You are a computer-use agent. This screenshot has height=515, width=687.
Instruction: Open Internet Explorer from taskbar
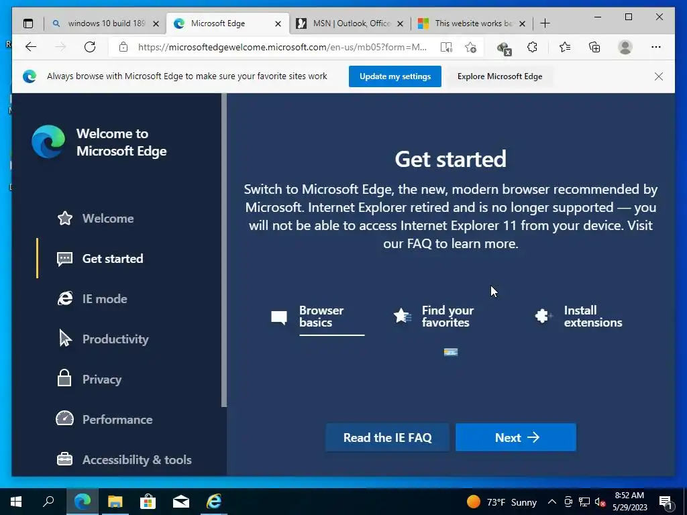click(x=214, y=502)
